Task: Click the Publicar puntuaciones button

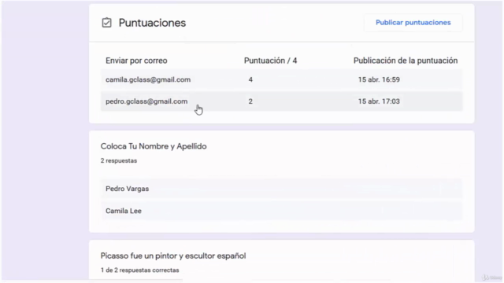Action: pyautogui.click(x=413, y=23)
